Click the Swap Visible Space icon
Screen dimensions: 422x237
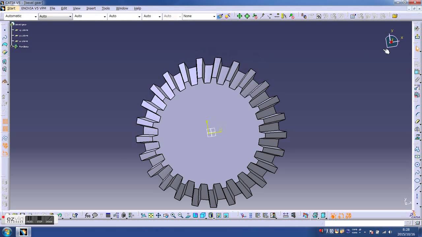(x=226, y=216)
